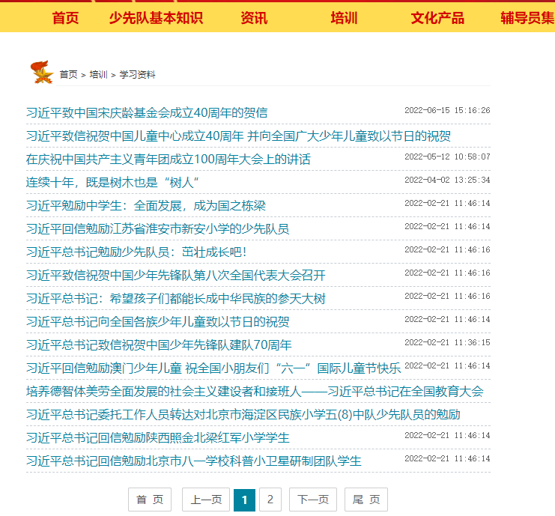Go to page 2 of the list
Screen dimensions: 555x516
click(x=270, y=500)
